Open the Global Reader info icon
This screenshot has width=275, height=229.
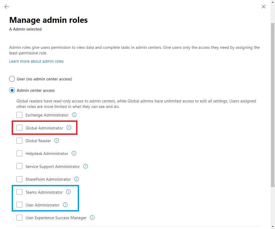click(56, 141)
